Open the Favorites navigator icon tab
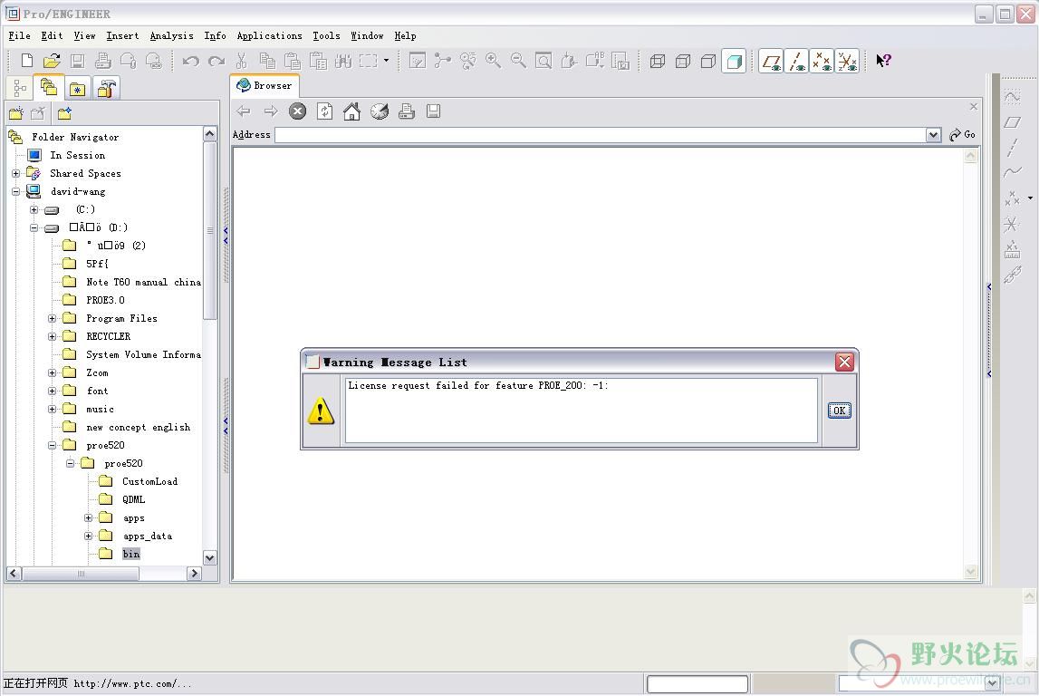The height and width of the screenshot is (696, 1039). 78,88
